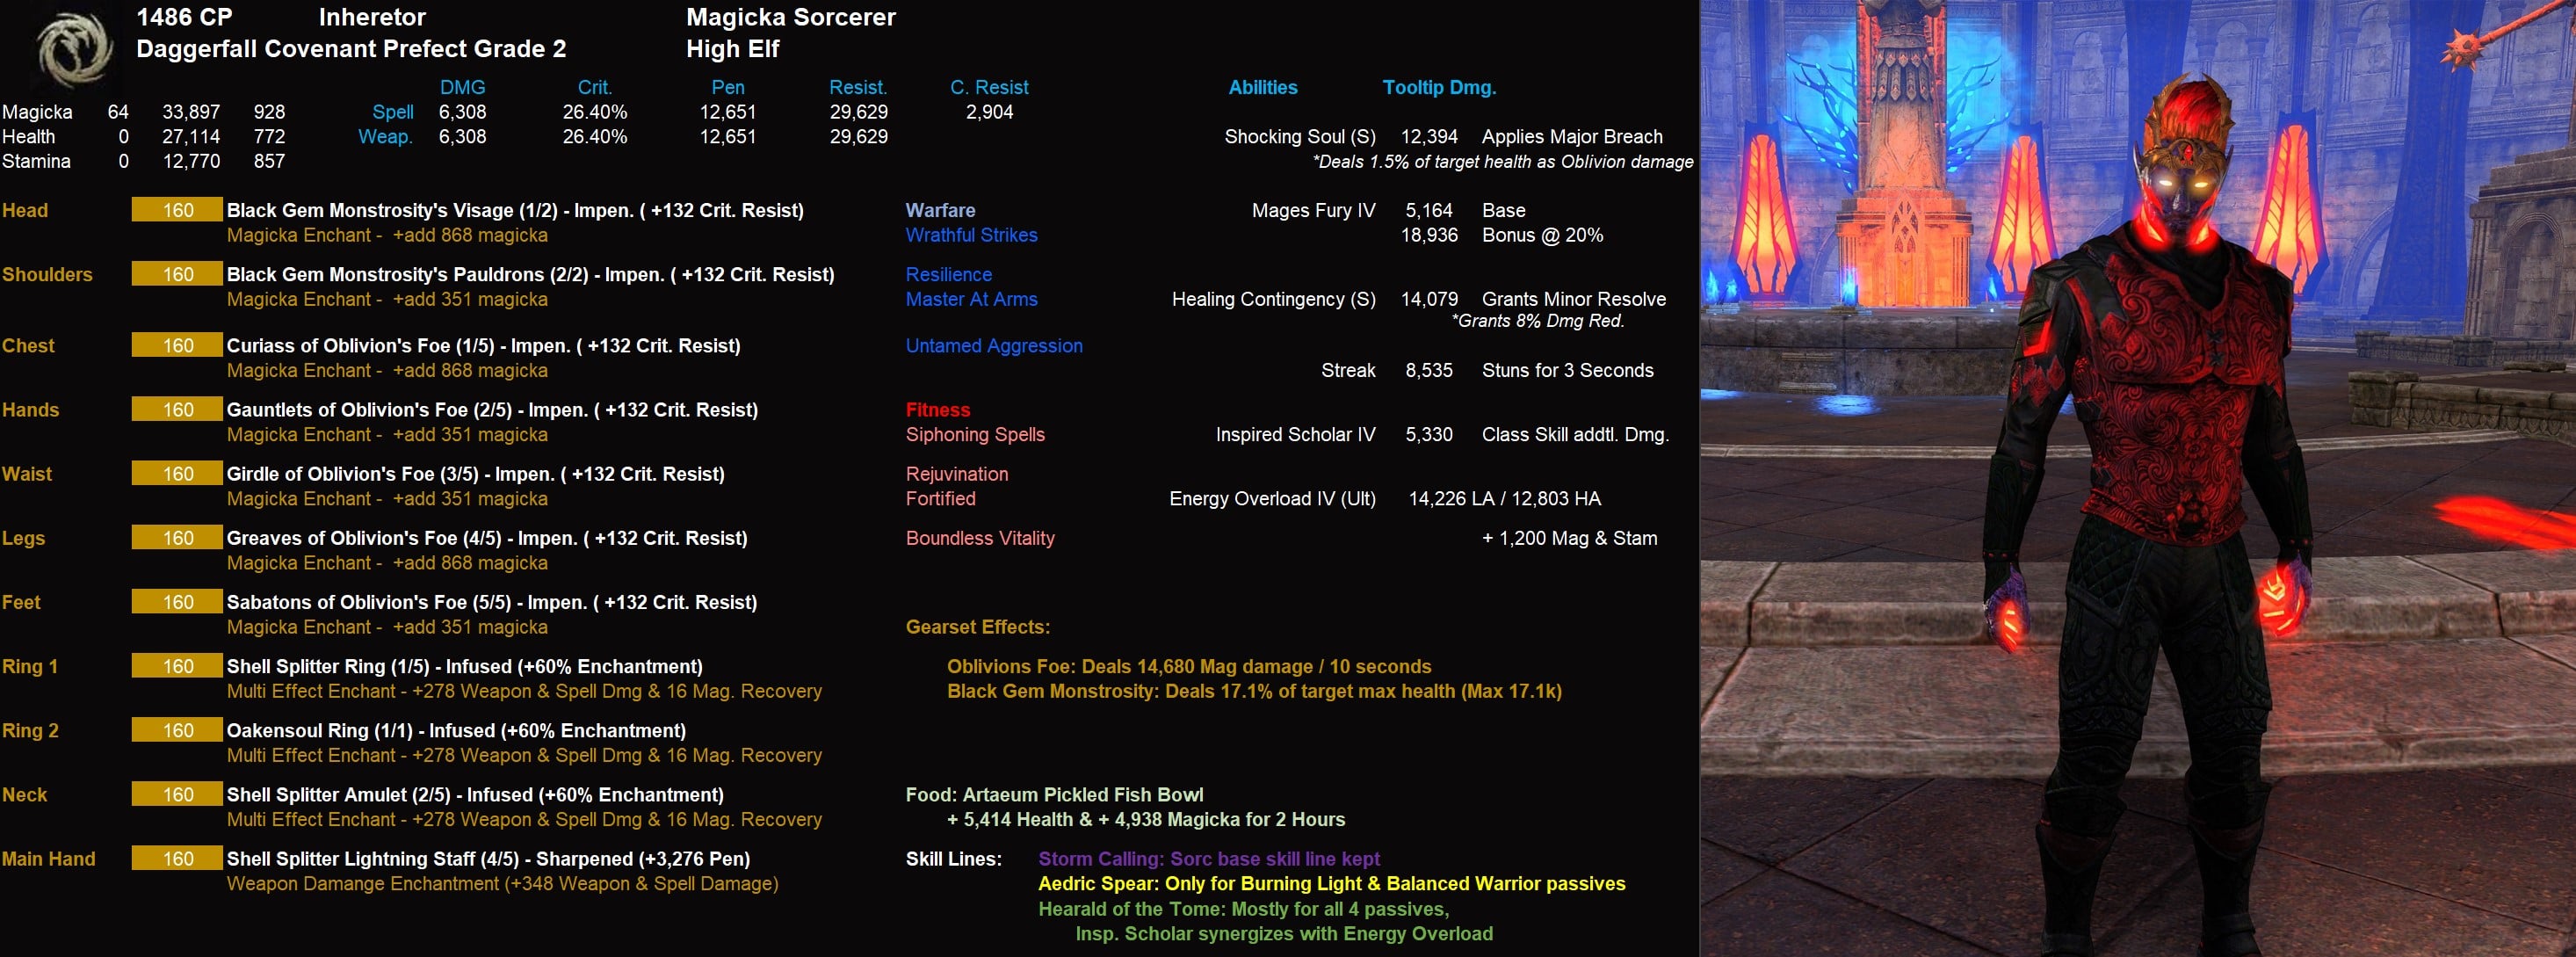This screenshot has height=957, width=2576.
Task: Click the Siphoning Spells perk
Action: [x=974, y=435]
